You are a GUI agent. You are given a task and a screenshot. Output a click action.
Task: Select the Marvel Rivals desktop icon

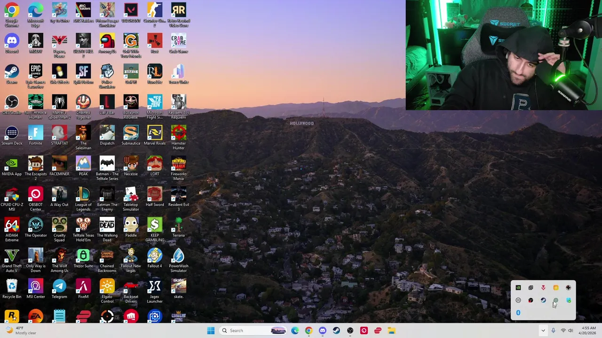click(155, 135)
